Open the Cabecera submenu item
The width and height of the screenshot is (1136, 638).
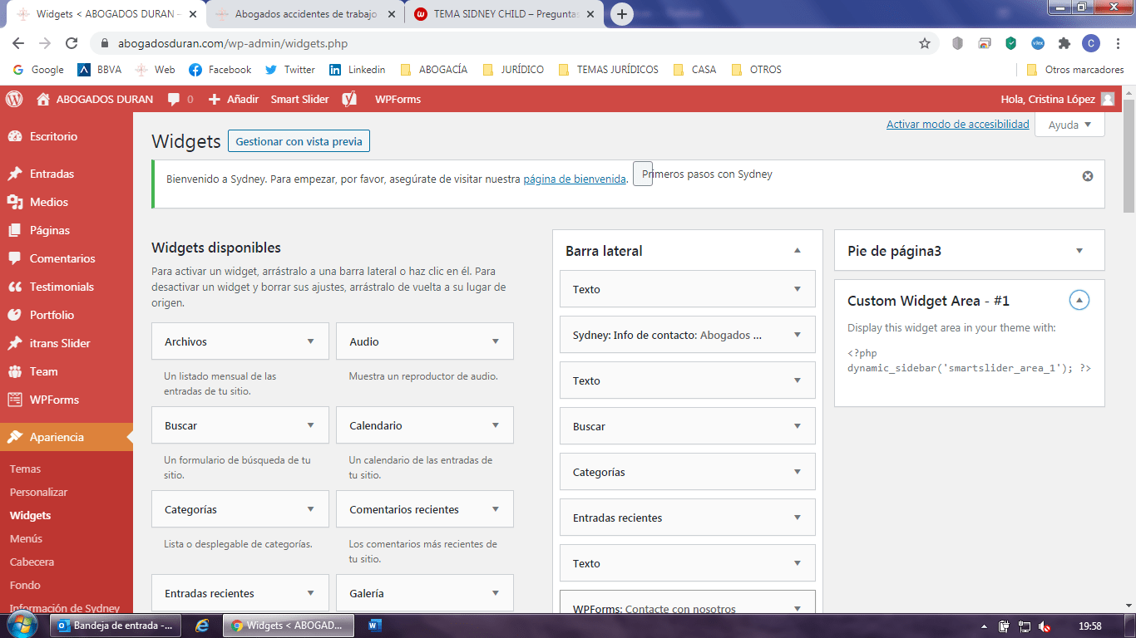(x=32, y=562)
